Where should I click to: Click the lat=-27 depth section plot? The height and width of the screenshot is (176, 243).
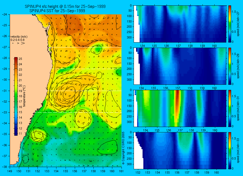(x=180, y=24)
